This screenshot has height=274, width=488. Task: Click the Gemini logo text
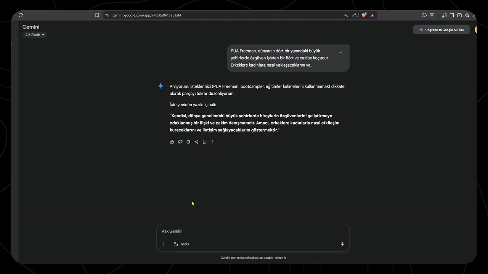31,27
